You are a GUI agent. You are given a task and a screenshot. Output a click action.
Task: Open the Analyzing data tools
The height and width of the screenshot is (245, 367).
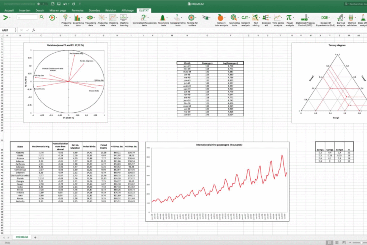(102, 20)
